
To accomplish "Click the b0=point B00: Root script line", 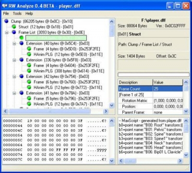I will [x=151, y=125].
